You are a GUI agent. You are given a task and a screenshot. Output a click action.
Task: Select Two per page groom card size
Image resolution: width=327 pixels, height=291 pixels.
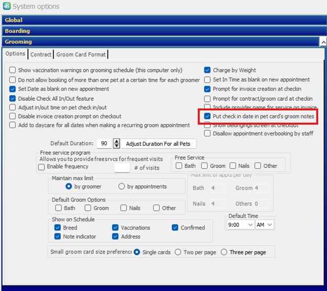click(x=178, y=252)
